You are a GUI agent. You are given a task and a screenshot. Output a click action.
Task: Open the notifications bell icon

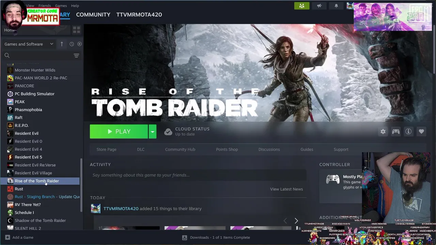[x=336, y=6]
